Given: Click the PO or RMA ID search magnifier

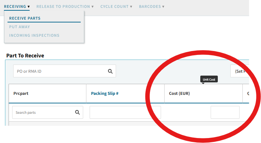Looking at the screenshot, I should click(110, 71).
